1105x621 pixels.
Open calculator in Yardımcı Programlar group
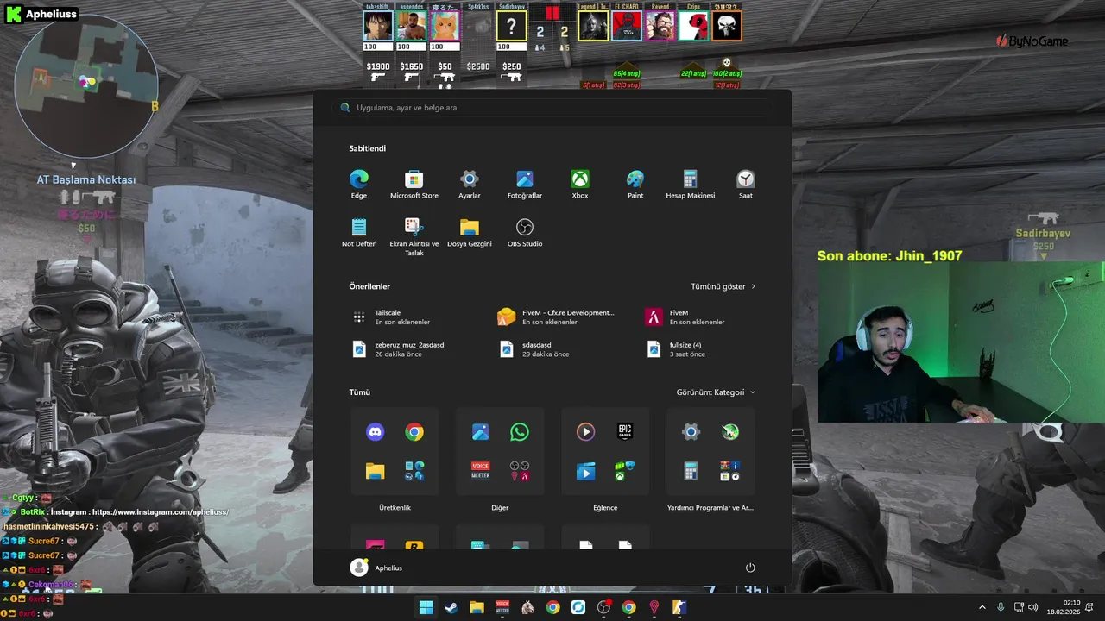point(691,471)
